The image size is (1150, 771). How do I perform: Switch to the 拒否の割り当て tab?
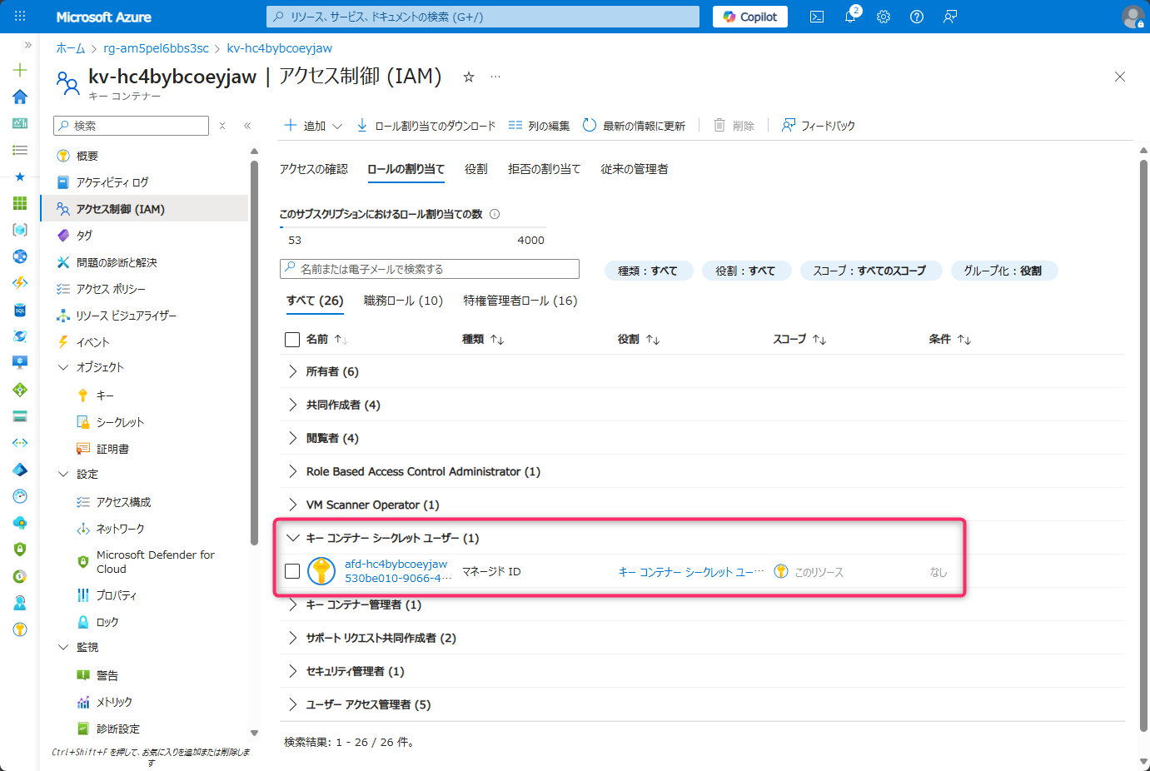[x=544, y=168]
